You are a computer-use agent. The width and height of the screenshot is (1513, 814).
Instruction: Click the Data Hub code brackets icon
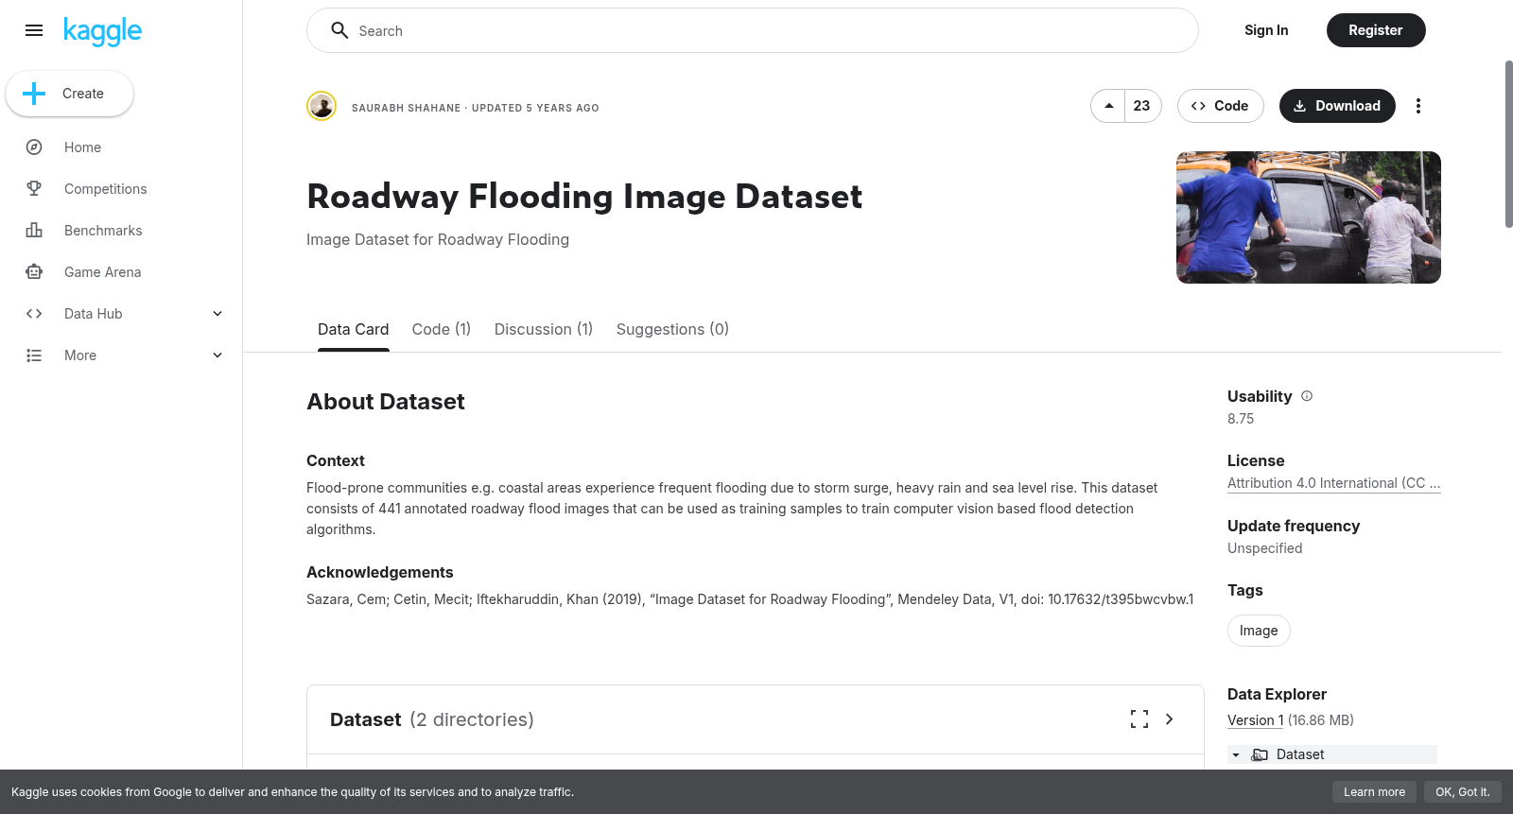34,314
